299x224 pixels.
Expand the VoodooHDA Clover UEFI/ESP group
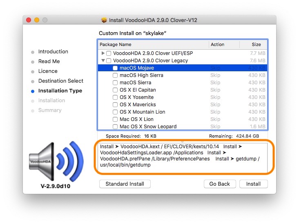[103, 53]
